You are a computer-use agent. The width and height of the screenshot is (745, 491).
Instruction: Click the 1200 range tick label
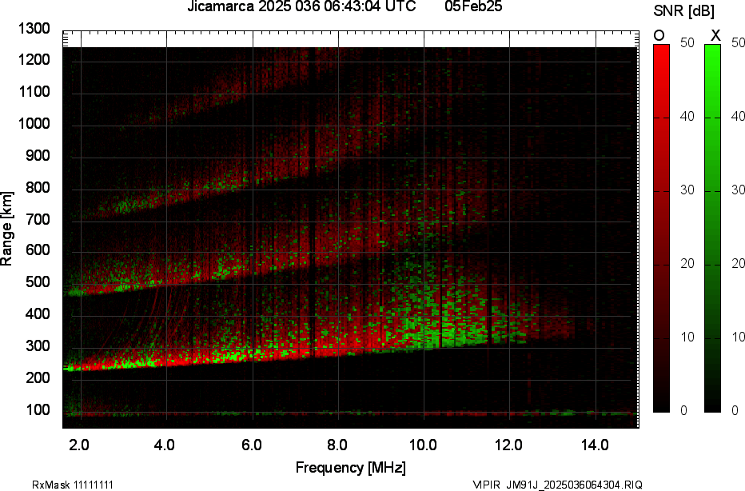(34, 60)
